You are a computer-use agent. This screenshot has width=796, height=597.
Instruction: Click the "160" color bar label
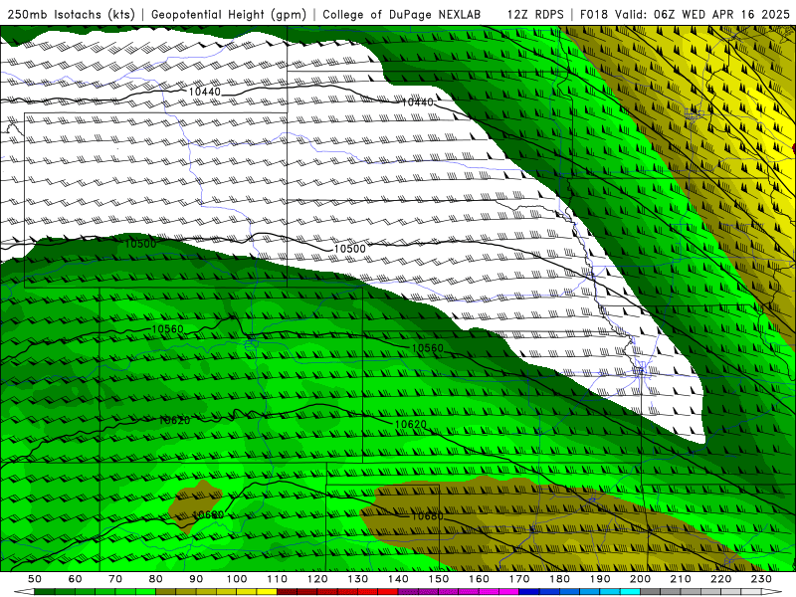tap(479, 579)
